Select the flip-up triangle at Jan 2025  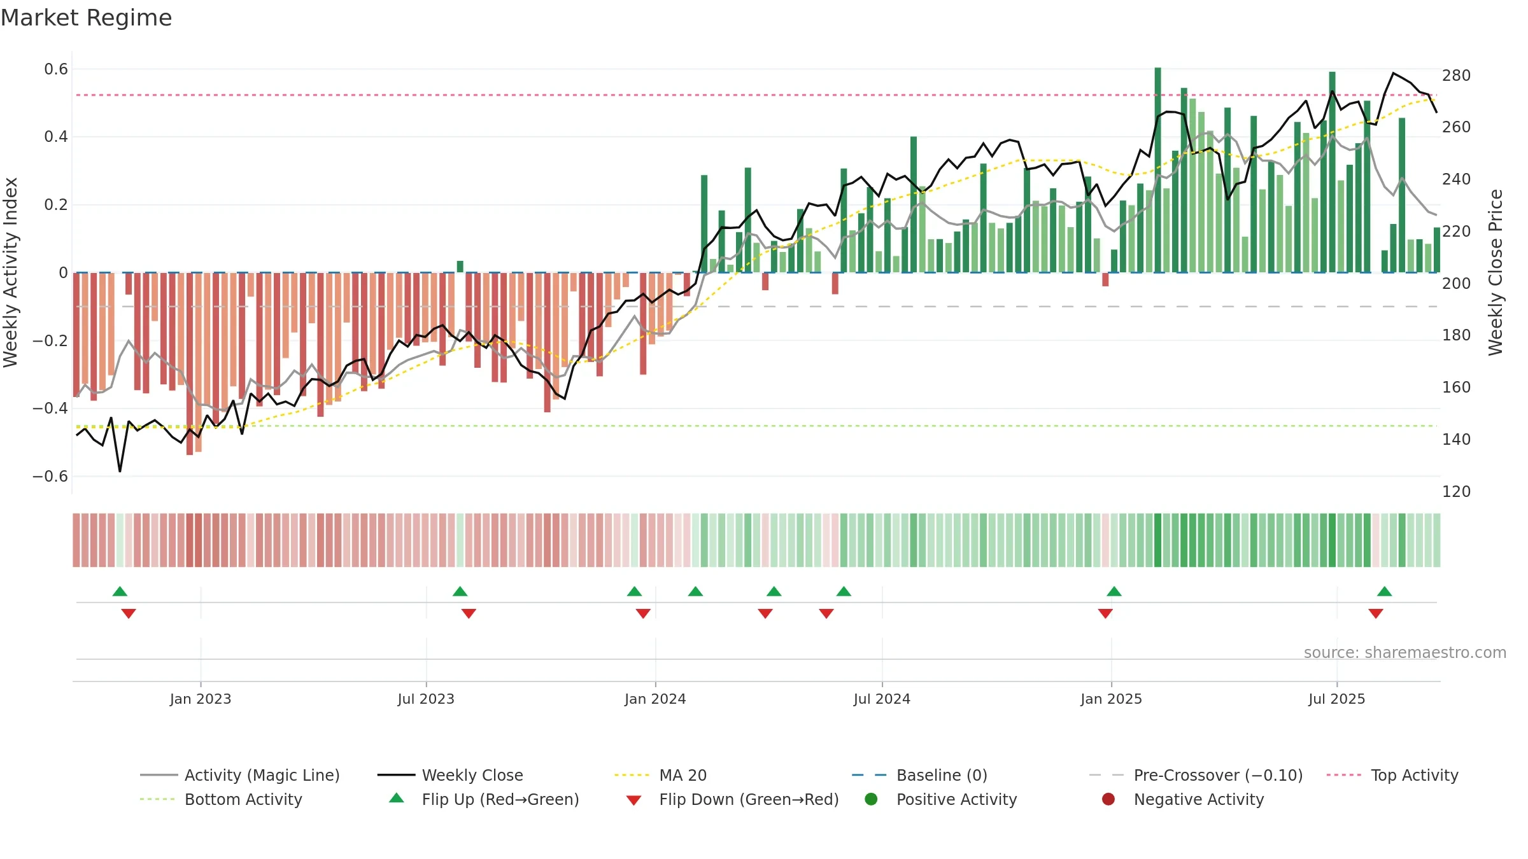1114,592
